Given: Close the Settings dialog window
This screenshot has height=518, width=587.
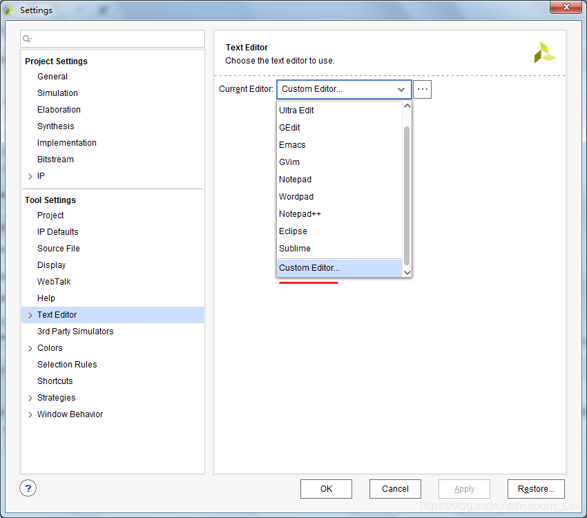Looking at the screenshot, I should 566,7.
